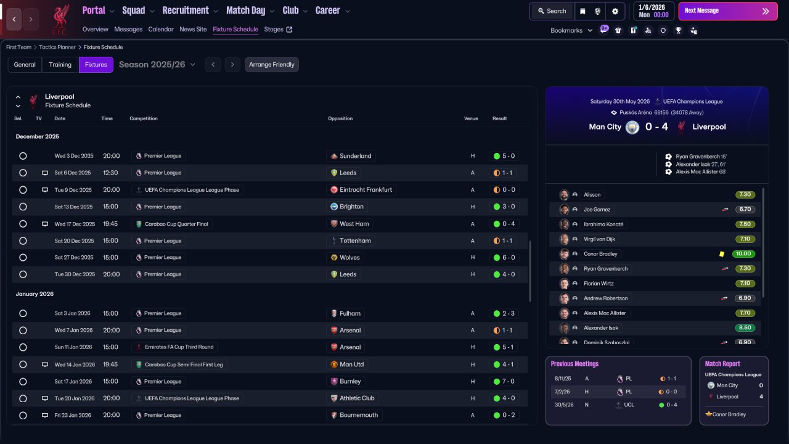
Task: Click the trophy bookmark icon
Action: tap(679, 30)
